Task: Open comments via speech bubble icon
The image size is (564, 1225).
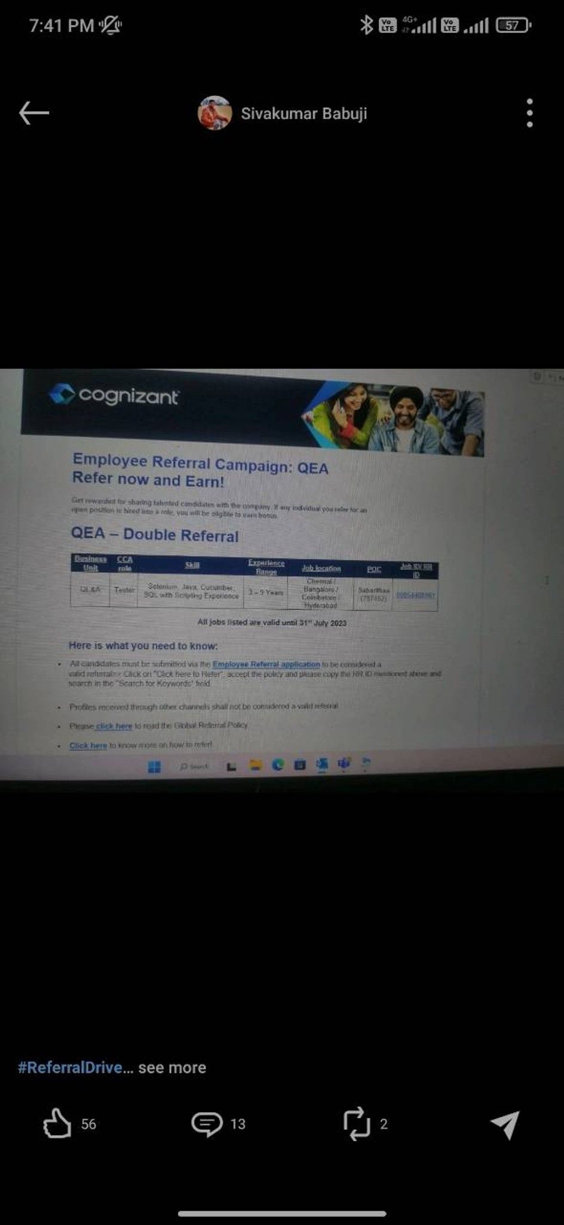Action: coord(207,1124)
